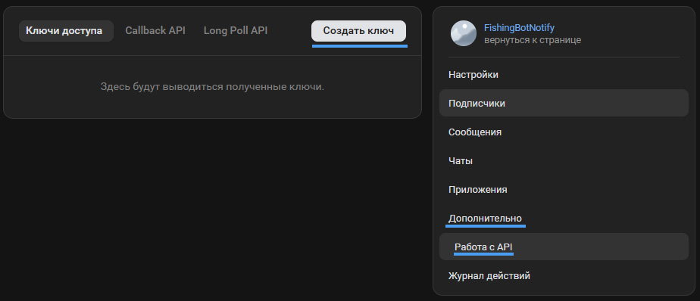Open the Ключи доступа tab
Screen dimensions: 700x301
66,31
